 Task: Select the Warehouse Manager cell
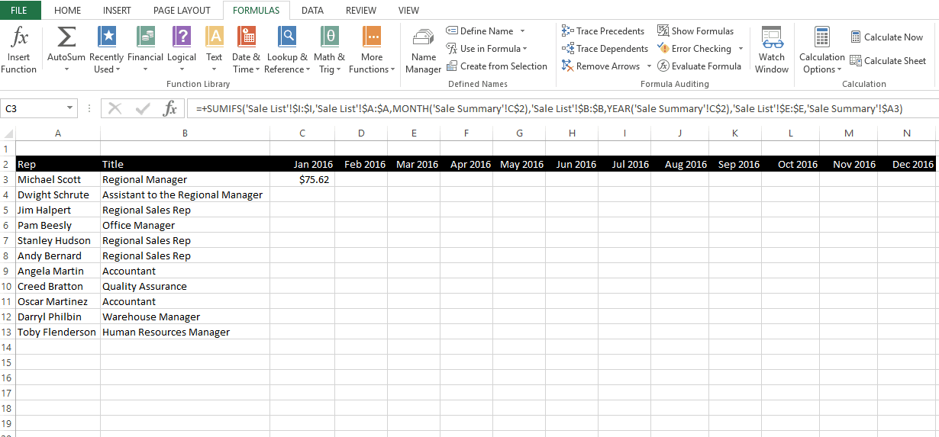[x=185, y=317]
